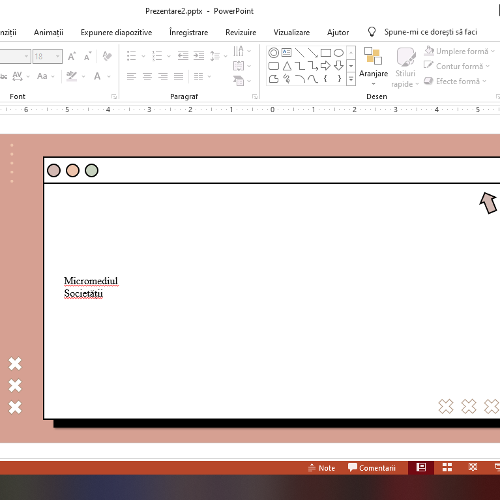The height and width of the screenshot is (500, 500).
Task: Open the font size dropdown
Action: click(58, 57)
